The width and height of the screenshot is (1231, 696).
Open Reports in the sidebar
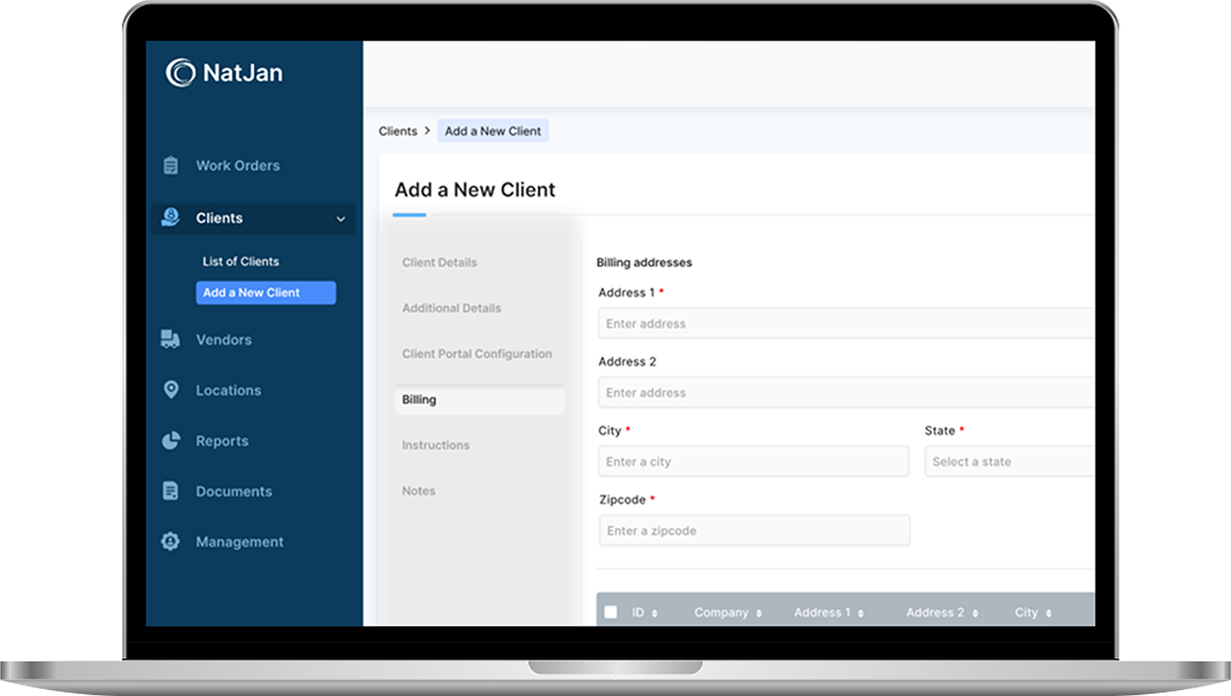(222, 441)
